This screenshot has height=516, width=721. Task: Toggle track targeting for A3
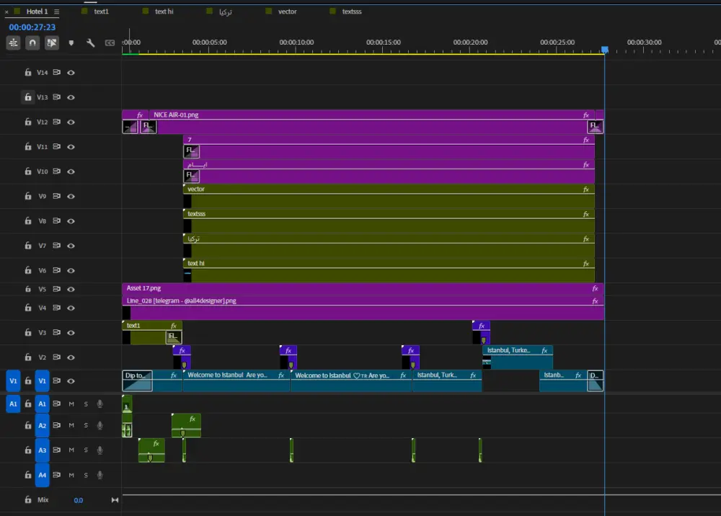[43, 450]
